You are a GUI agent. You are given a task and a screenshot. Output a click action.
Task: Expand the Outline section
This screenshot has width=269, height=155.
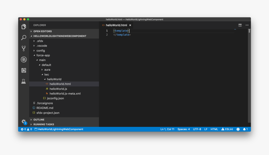click(x=31, y=120)
